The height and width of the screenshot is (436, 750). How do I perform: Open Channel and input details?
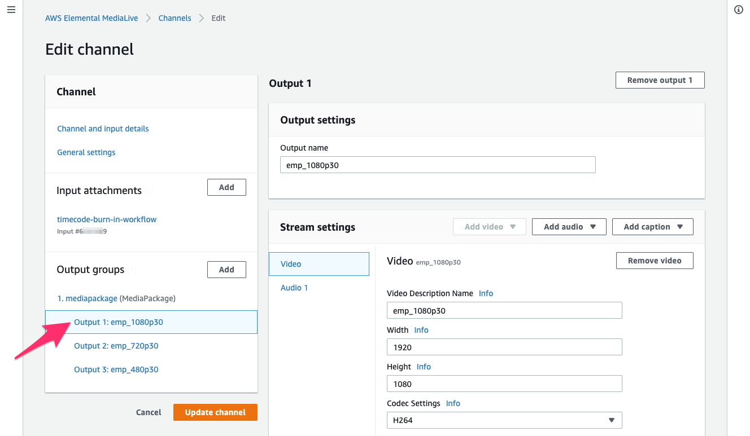(x=103, y=129)
